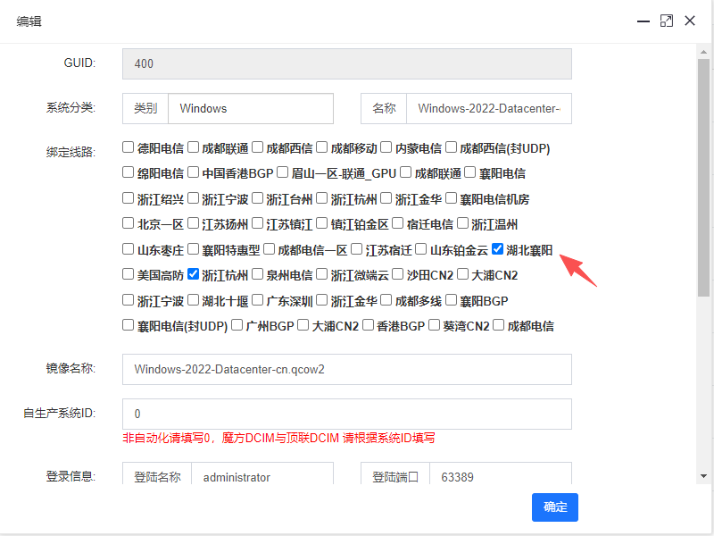Viewport: 714px width, 536px height.
Task: Uncheck the selected 湖北襄阳 option
Action: tap(498, 249)
